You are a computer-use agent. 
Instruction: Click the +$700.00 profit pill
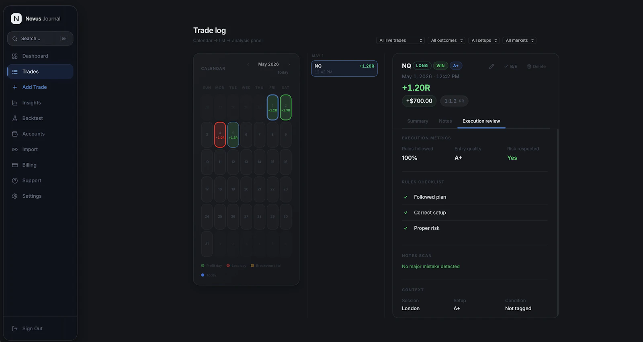pyautogui.click(x=419, y=101)
